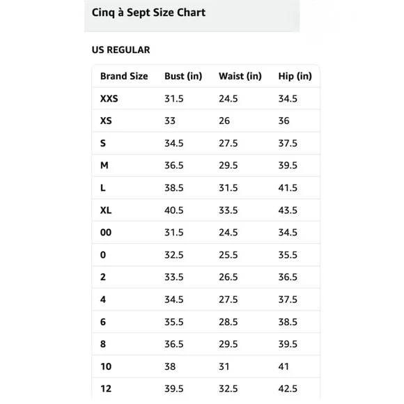Click the waist value 27.5 for size 4

[x=228, y=300]
